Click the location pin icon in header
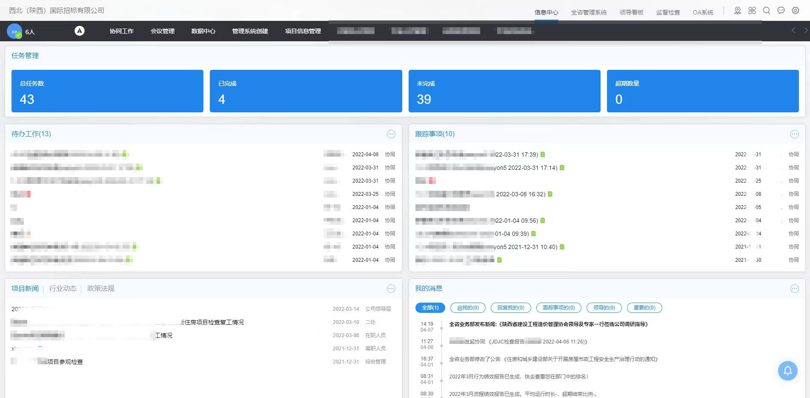The height and width of the screenshot is (398, 810). [738, 11]
